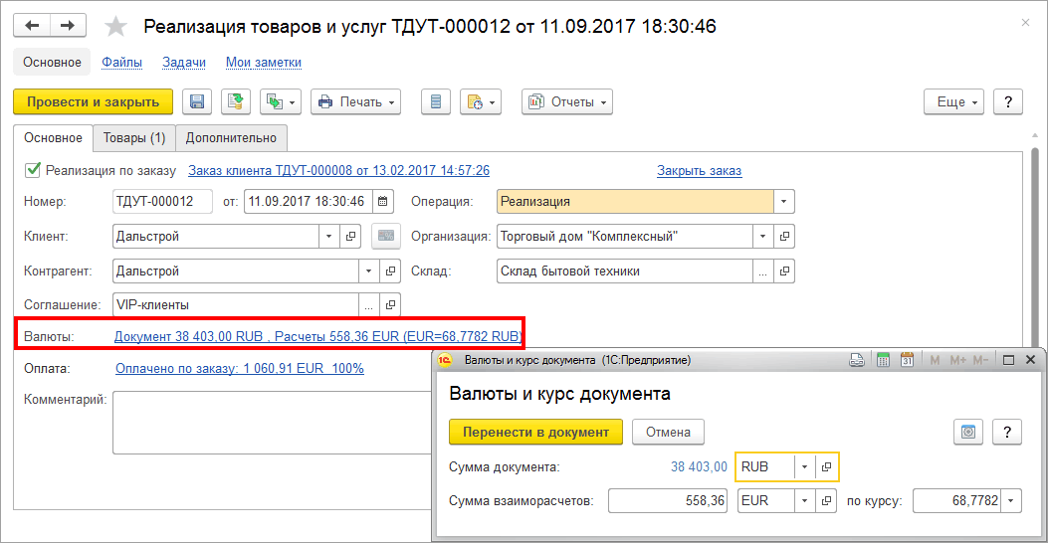Click the navigate back arrow
Viewport: 1048px width, 543px height.
point(32,26)
